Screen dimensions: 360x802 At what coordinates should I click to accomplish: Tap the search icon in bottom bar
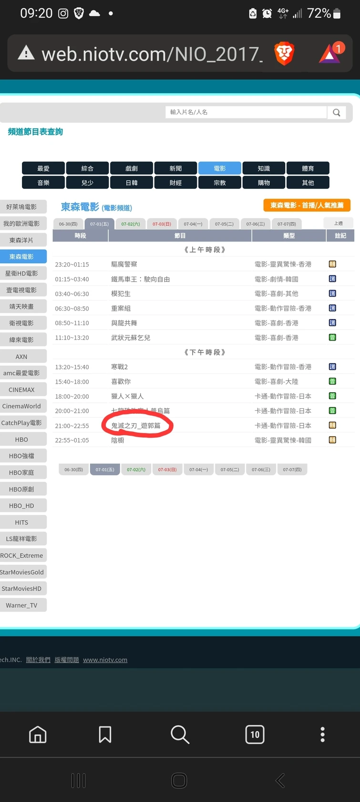pyautogui.click(x=180, y=734)
